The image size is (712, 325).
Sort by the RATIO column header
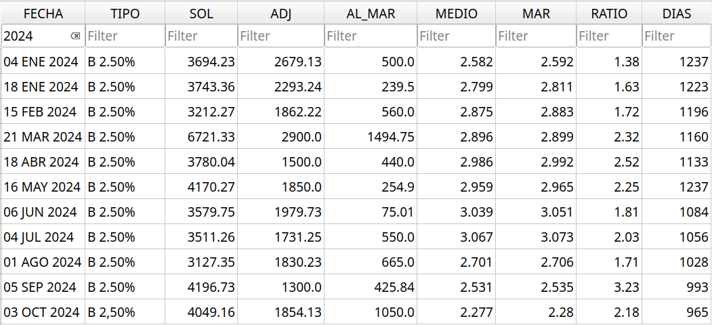pos(609,14)
